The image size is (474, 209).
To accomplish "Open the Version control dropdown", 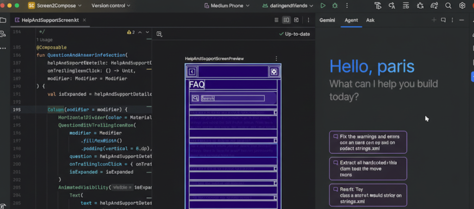I will [x=111, y=6].
